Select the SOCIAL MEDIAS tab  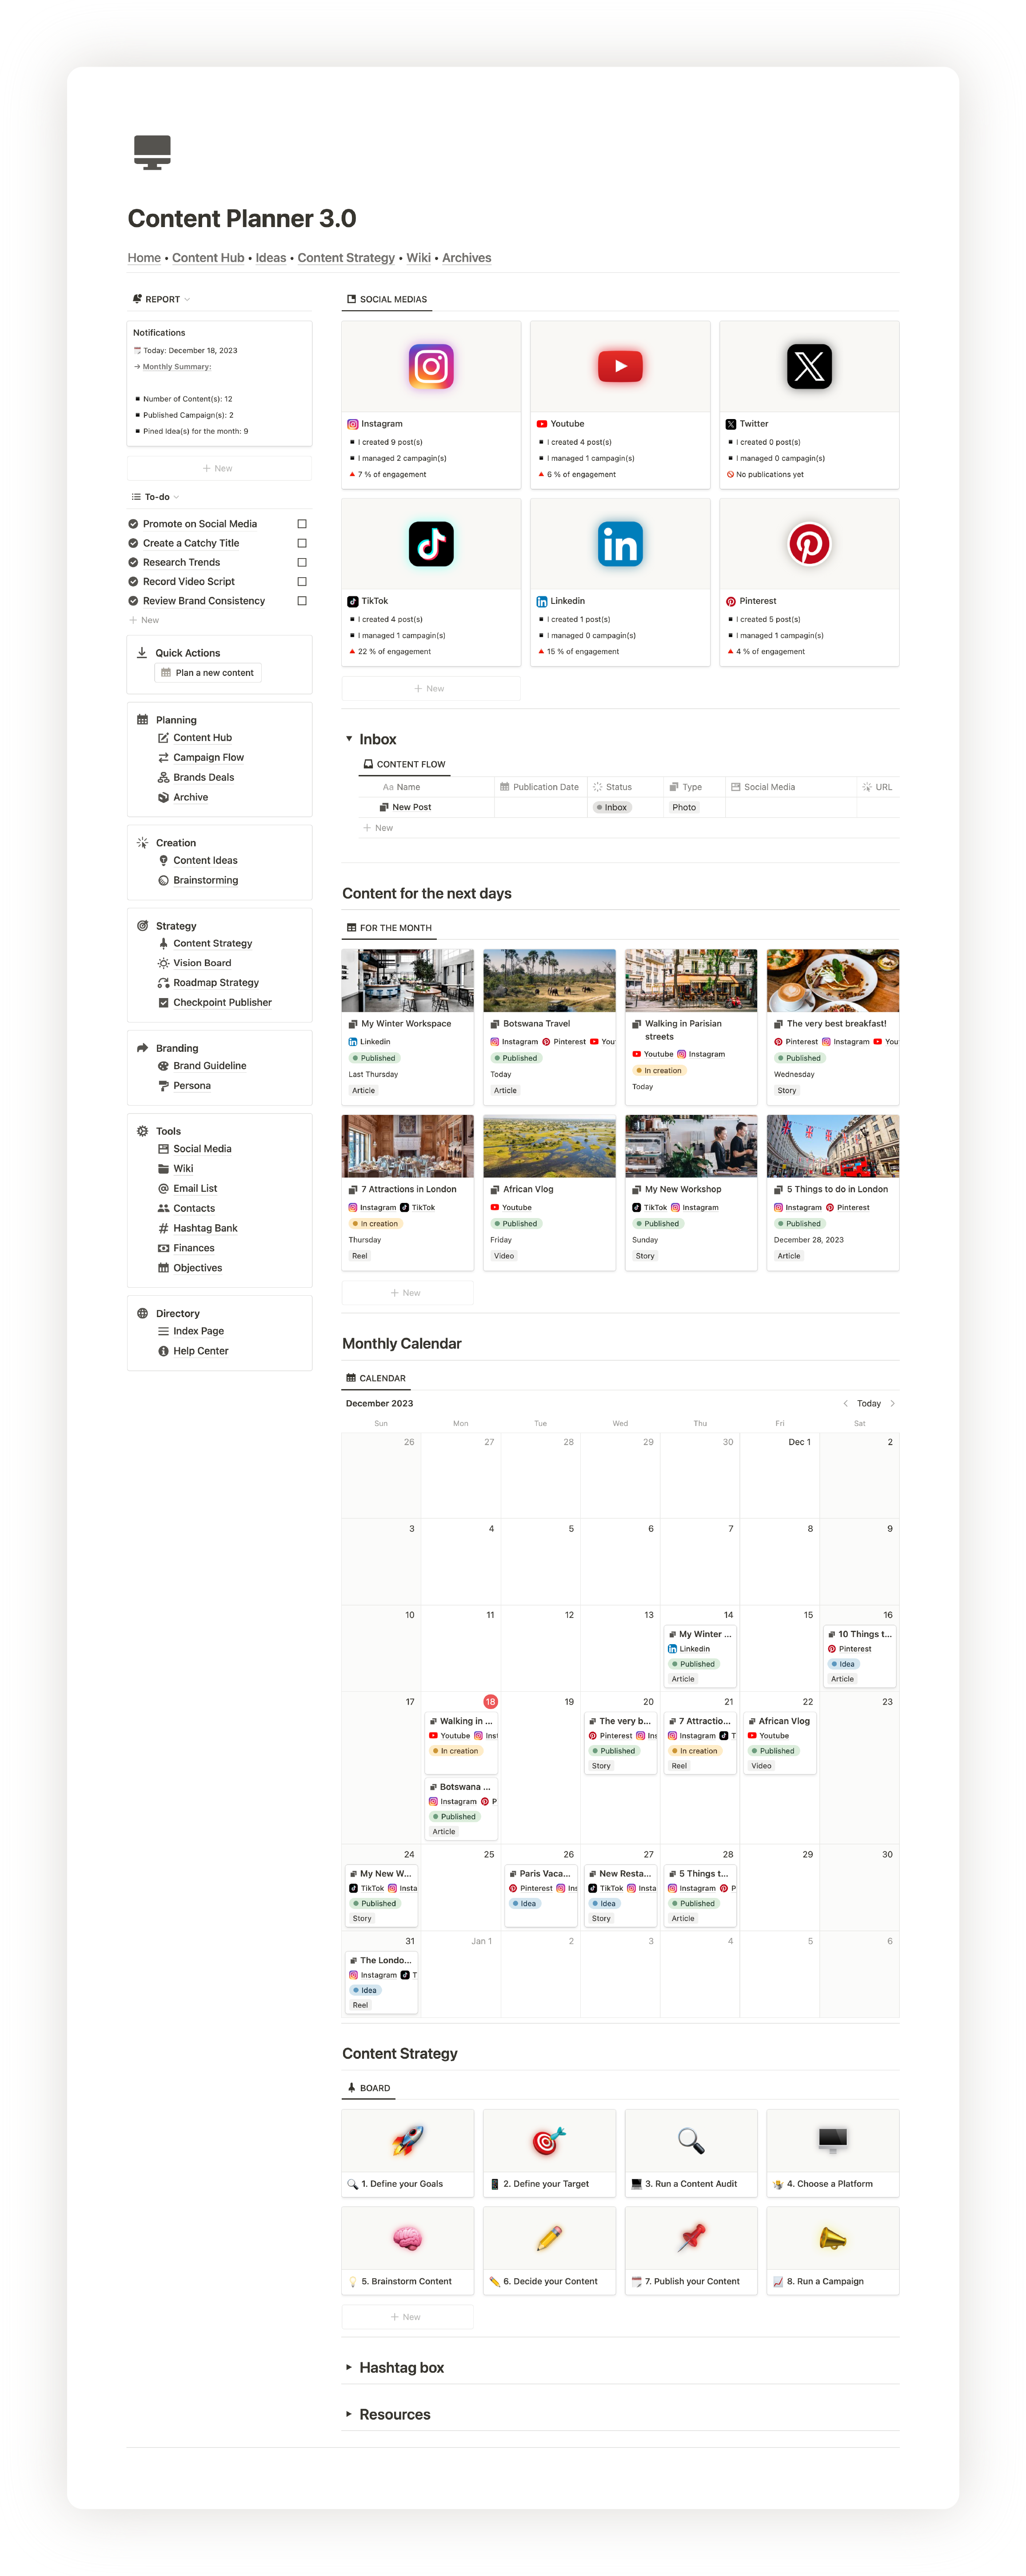(x=387, y=299)
